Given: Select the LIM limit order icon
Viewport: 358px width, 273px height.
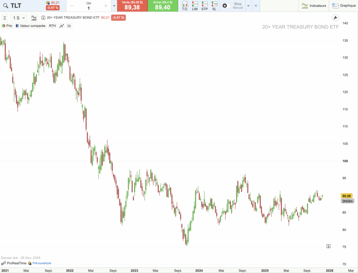Looking at the screenshot, I should (195, 6).
